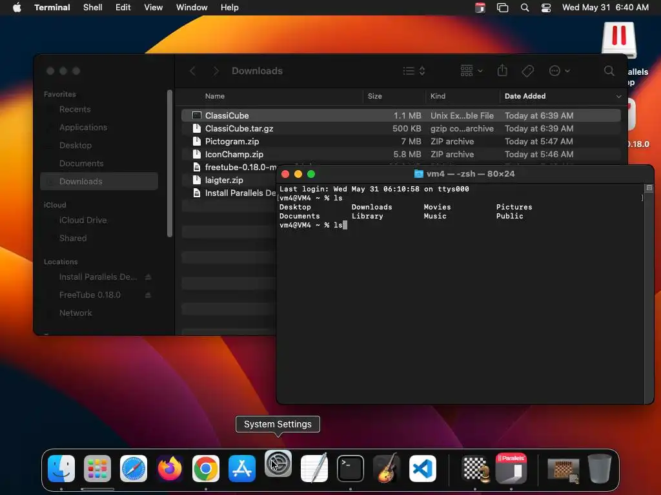The image size is (661, 495).
Task: Click the window switcher menu bar icon
Action: coord(502,8)
